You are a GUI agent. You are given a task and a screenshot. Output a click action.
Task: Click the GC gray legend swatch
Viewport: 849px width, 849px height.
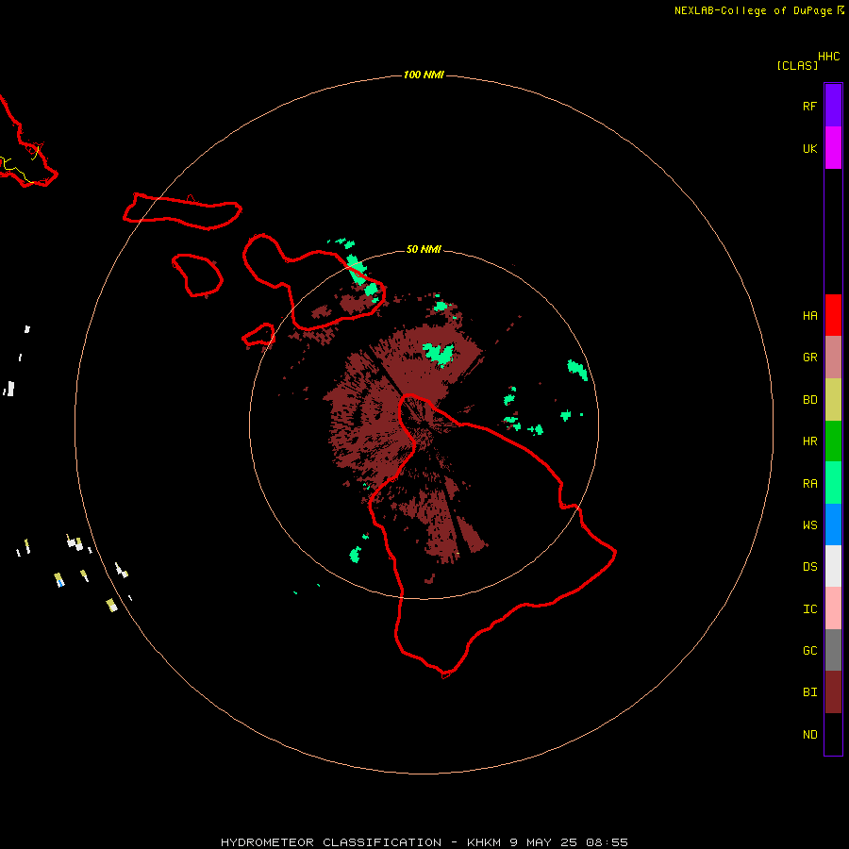tap(833, 650)
